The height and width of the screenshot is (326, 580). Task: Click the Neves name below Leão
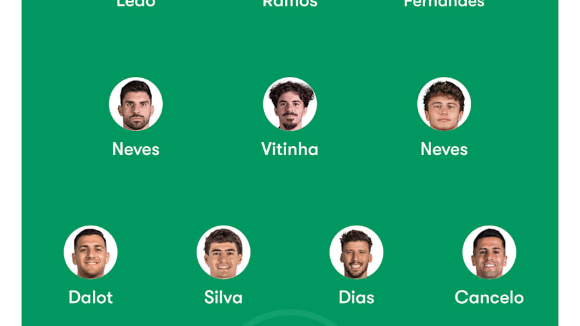(135, 149)
